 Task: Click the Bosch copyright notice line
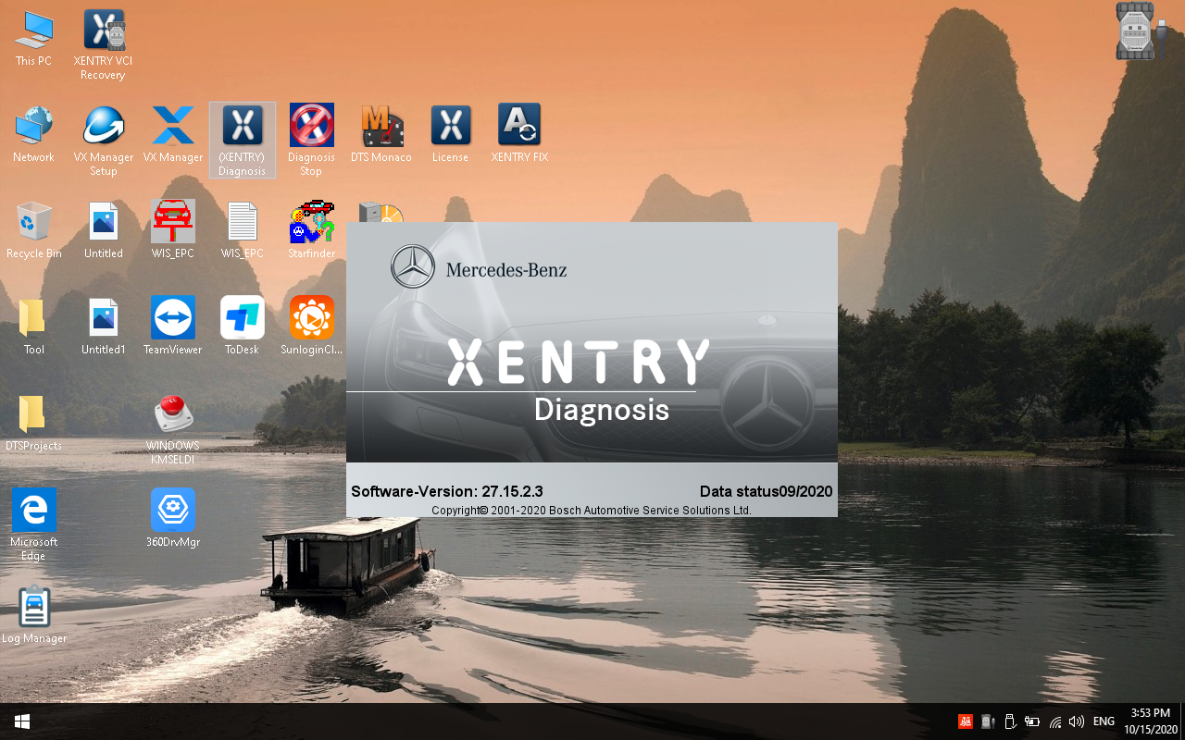(592, 511)
